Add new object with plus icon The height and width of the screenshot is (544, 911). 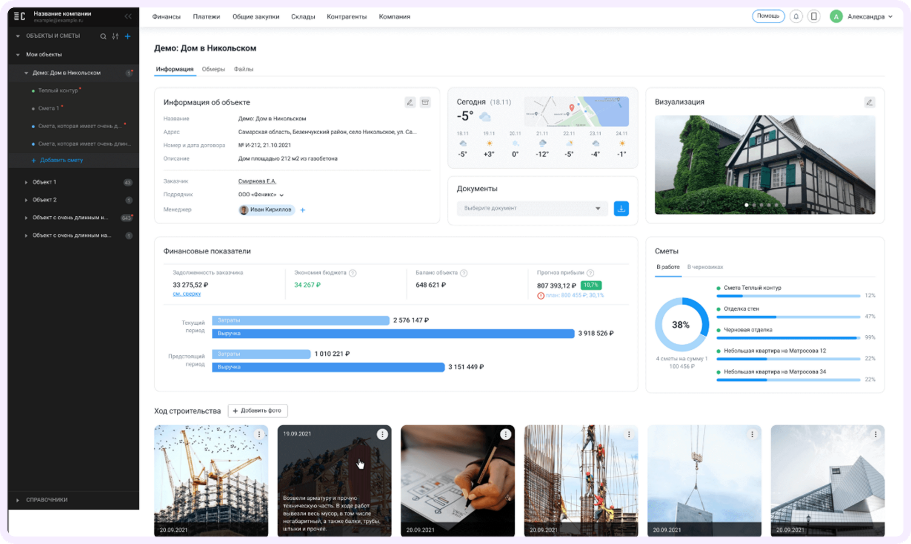pos(128,36)
